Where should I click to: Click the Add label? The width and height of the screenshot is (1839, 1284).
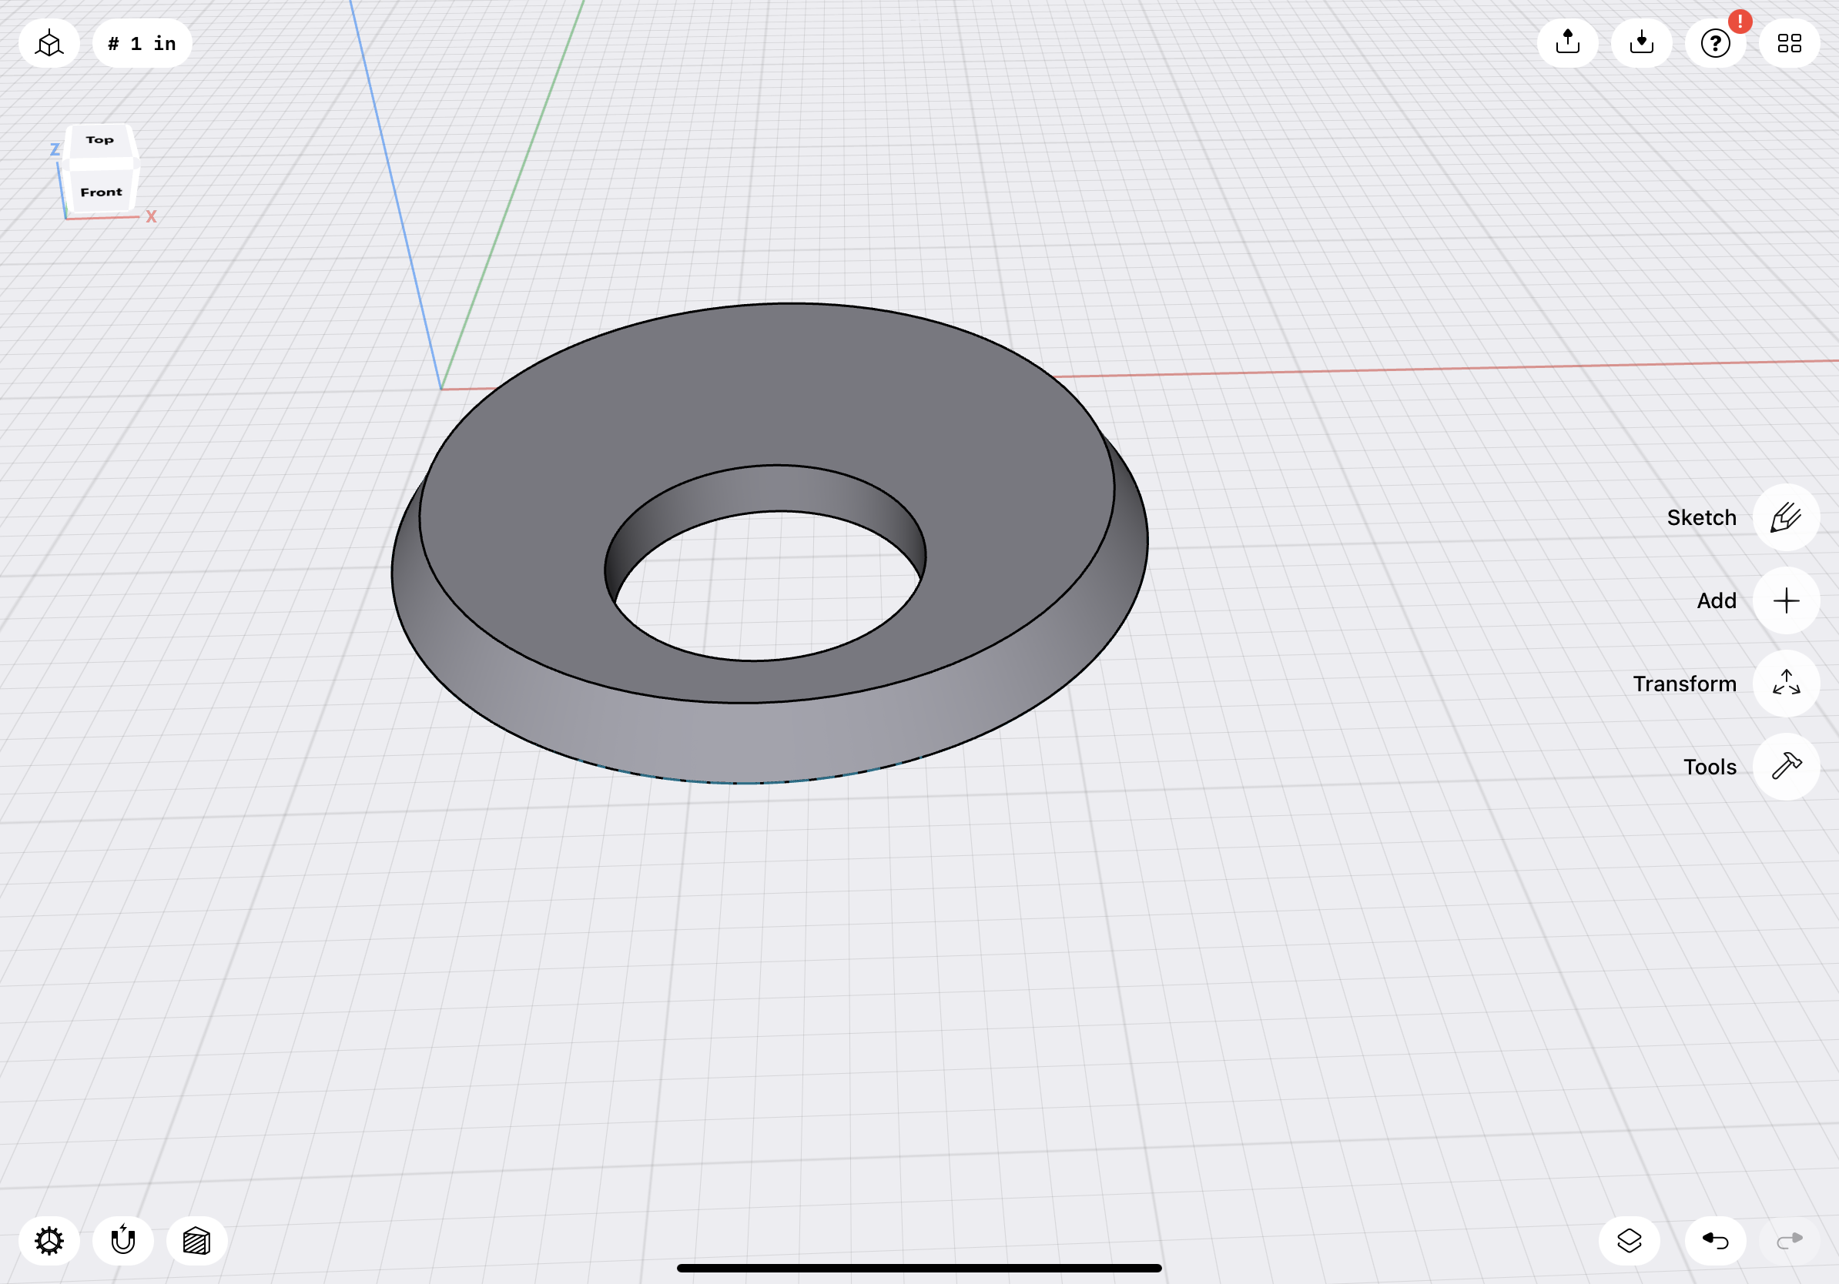click(x=1717, y=600)
